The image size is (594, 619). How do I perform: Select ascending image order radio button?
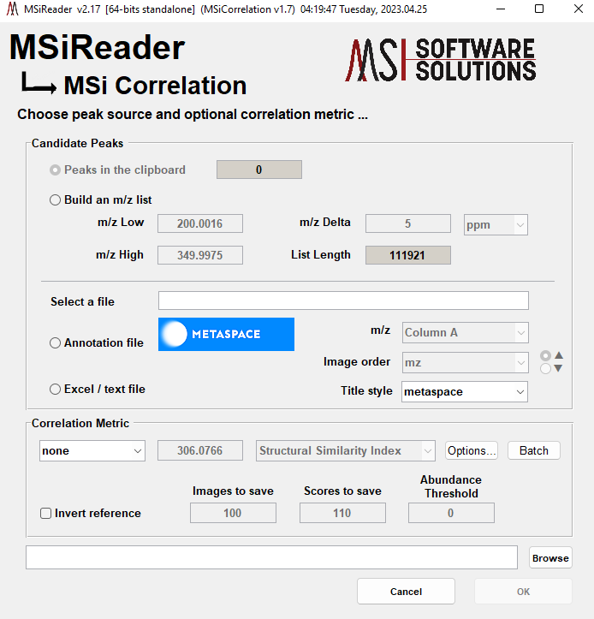coord(545,355)
